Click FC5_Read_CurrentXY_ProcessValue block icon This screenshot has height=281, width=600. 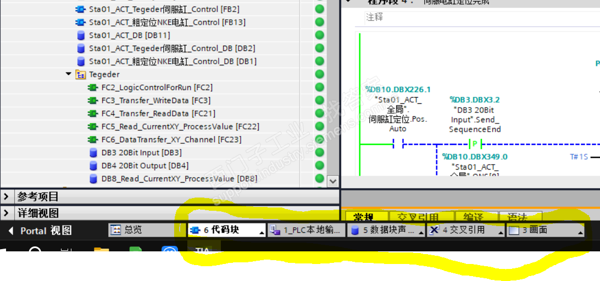[92, 127]
